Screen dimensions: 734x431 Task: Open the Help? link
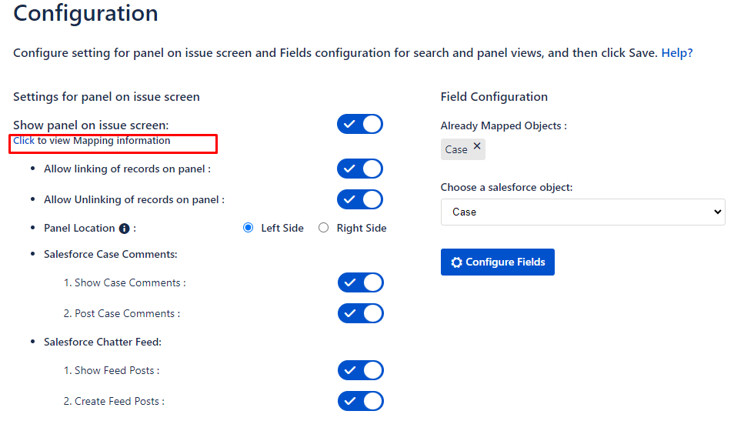click(677, 53)
